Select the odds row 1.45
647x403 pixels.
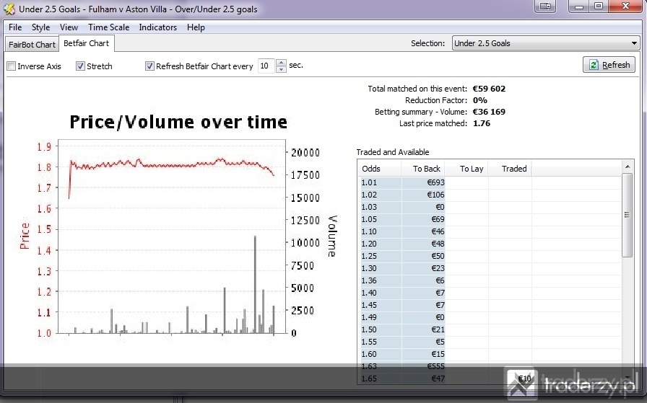tap(490, 305)
